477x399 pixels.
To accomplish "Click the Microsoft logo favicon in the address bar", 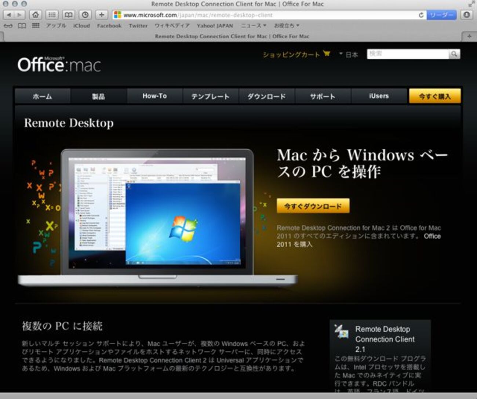I will 117,15.
